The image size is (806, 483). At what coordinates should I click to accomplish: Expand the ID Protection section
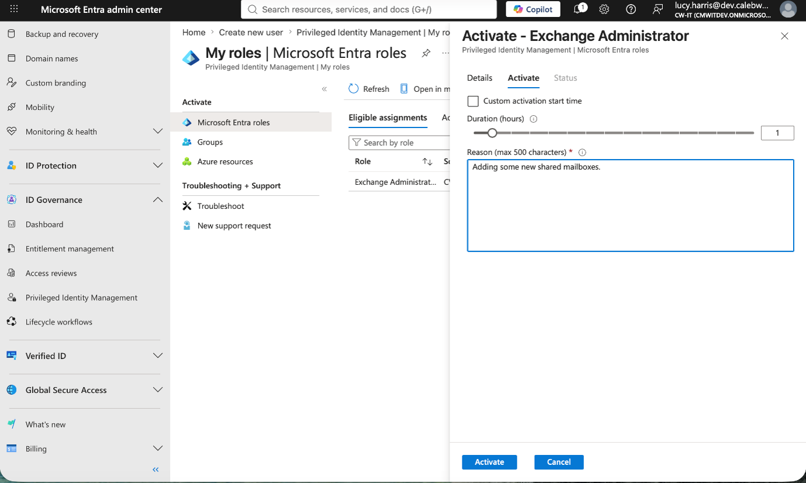coord(158,165)
